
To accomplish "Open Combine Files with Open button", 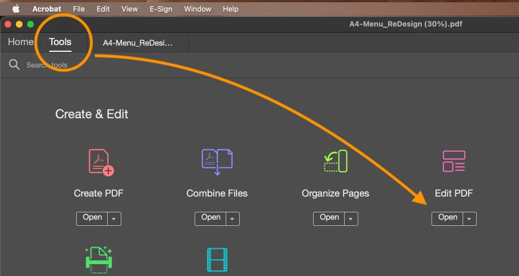I will [210, 219].
